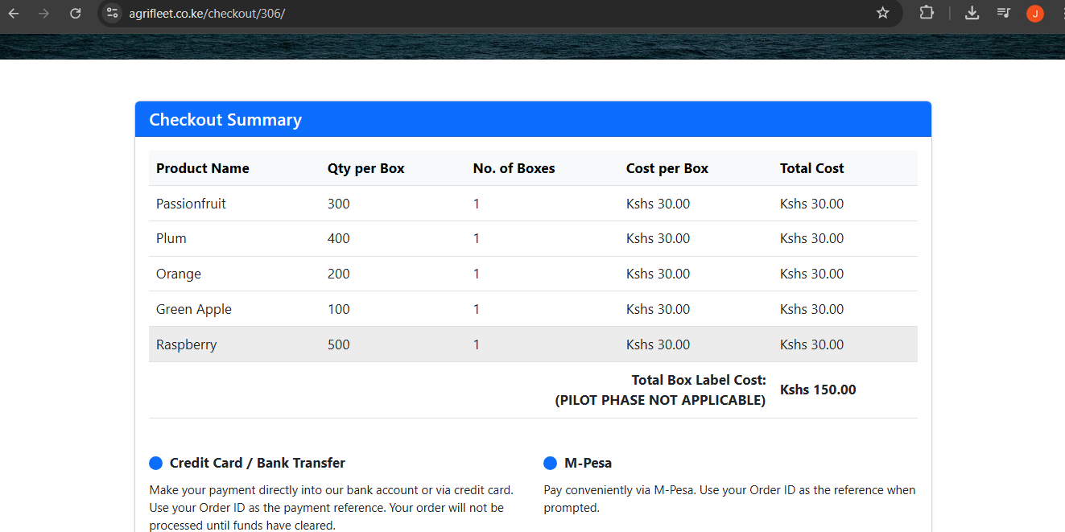Image resolution: width=1065 pixels, height=532 pixels.
Task: Click the Green Apple cost per box value
Action: point(658,308)
